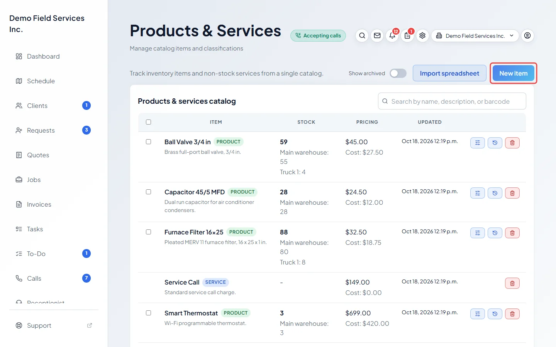This screenshot has width=556, height=347.
Task: Open the mail inbox icon
Action: pyautogui.click(x=377, y=36)
